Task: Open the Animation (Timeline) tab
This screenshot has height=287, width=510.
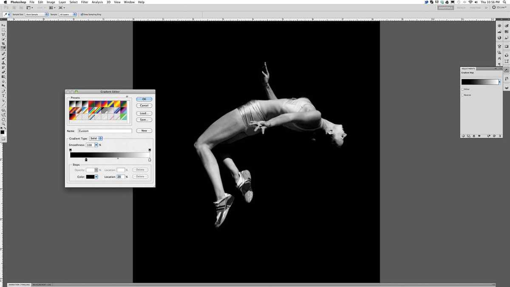Action: pos(19,284)
